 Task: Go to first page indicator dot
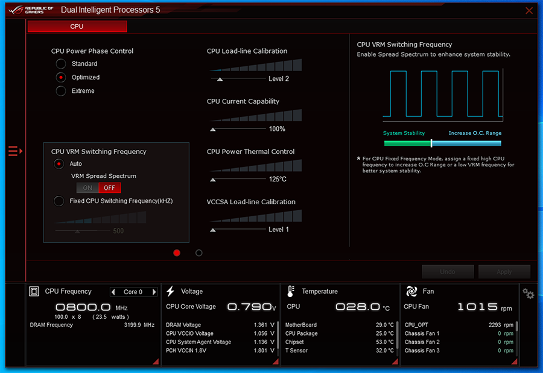click(x=177, y=253)
